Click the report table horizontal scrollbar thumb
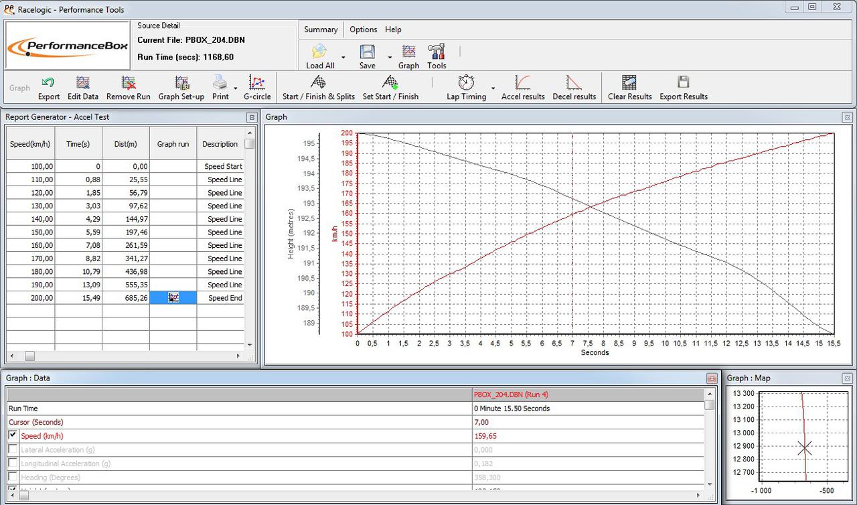The height and width of the screenshot is (505, 857). (x=29, y=356)
